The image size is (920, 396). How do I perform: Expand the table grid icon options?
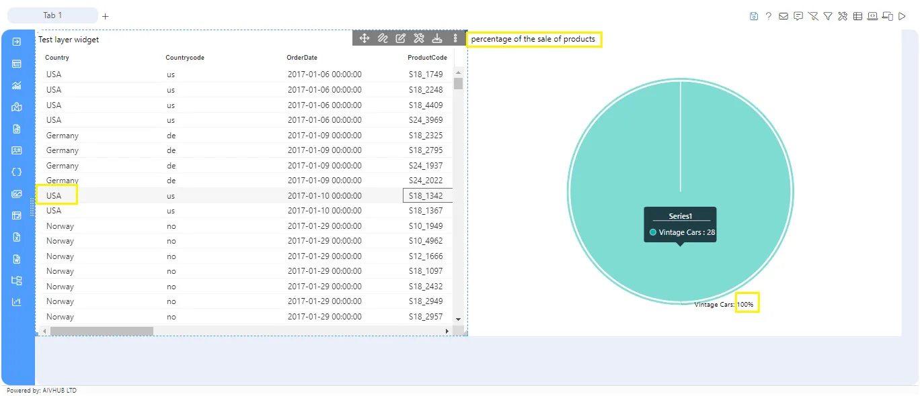(857, 15)
